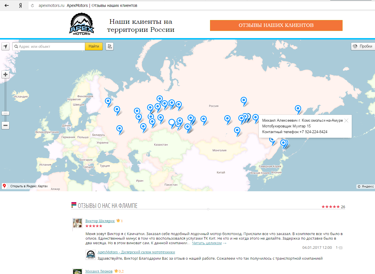Open Виктор Шклярик profile link

(x=100, y=221)
